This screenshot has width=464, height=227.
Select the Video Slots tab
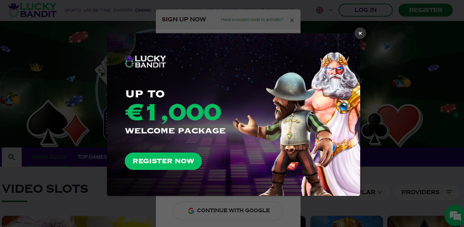[49, 157]
